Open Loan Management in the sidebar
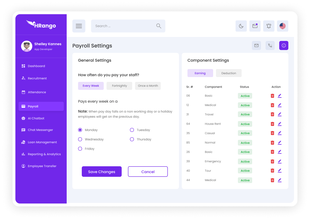The image size is (310, 220). click(42, 142)
